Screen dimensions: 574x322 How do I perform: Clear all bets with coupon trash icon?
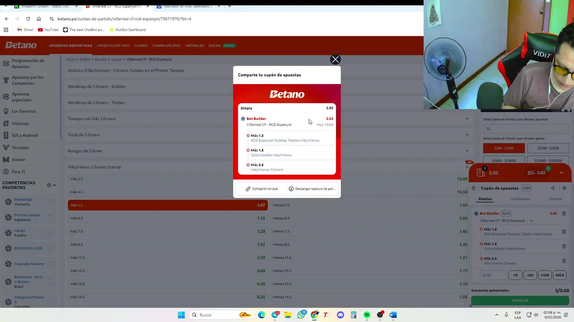[x=474, y=188]
